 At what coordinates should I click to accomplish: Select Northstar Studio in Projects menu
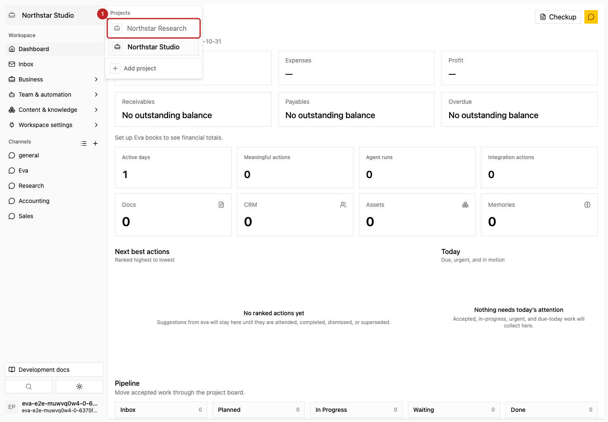pos(154,47)
